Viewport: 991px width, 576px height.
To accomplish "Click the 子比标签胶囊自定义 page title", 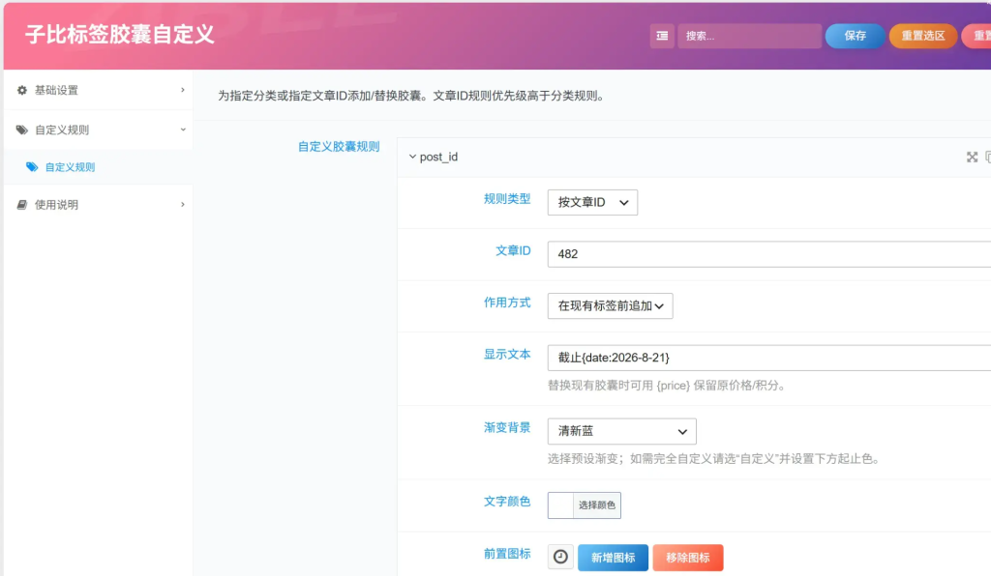I will pos(120,35).
